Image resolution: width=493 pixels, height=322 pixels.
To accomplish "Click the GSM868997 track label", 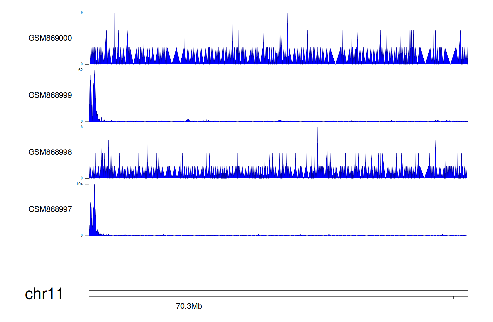I will click(50, 209).
